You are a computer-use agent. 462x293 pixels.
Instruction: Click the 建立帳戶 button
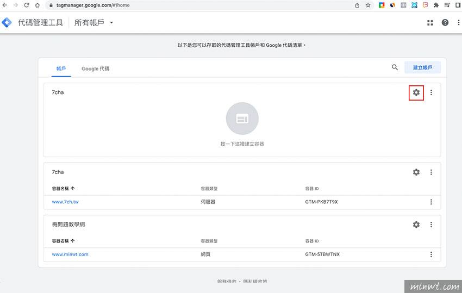click(422, 67)
